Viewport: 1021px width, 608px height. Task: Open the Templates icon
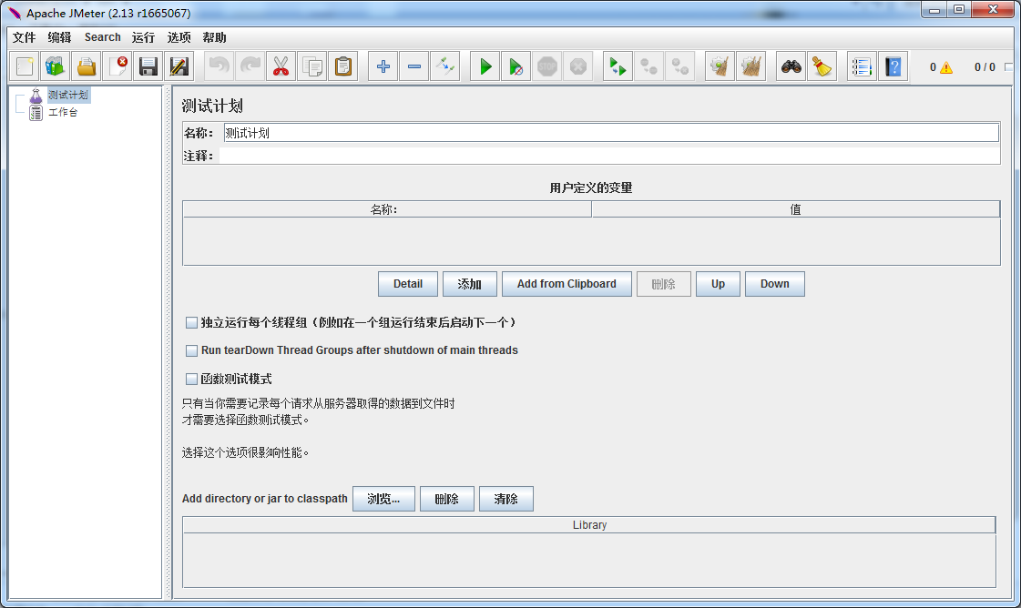tap(56, 66)
